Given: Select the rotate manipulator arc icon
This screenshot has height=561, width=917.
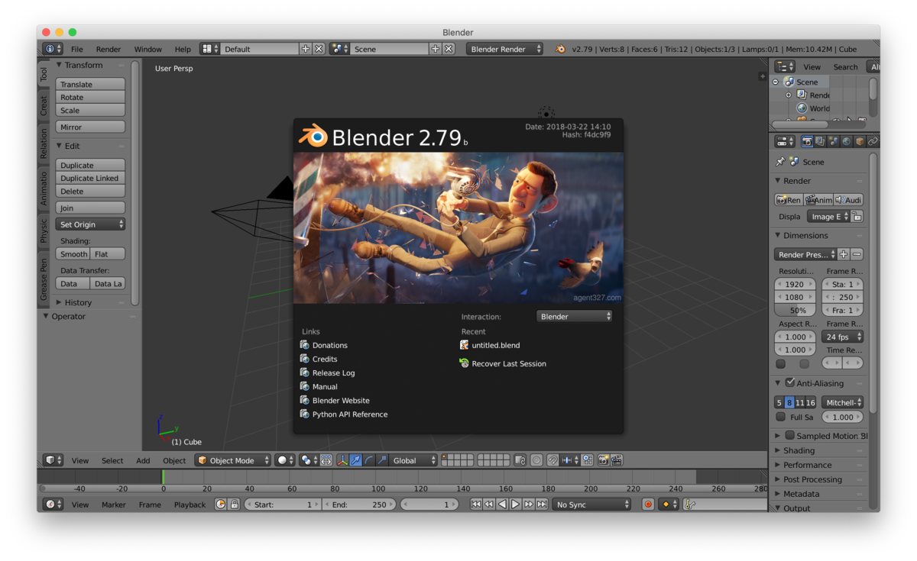Looking at the screenshot, I should point(368,460).
